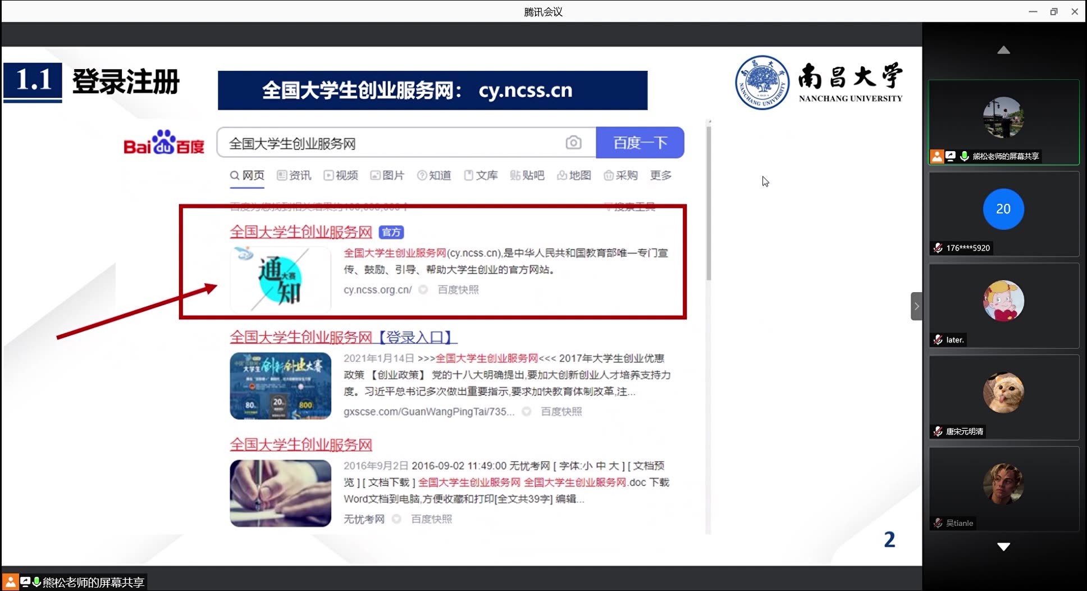Click the camera image-search icon
This screenshot has height=591, width=1087.
[x=573, y=143]
